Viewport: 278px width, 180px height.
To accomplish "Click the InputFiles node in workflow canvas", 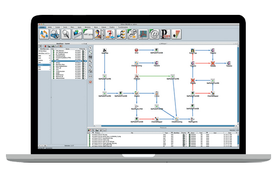I will pos(105,50).
